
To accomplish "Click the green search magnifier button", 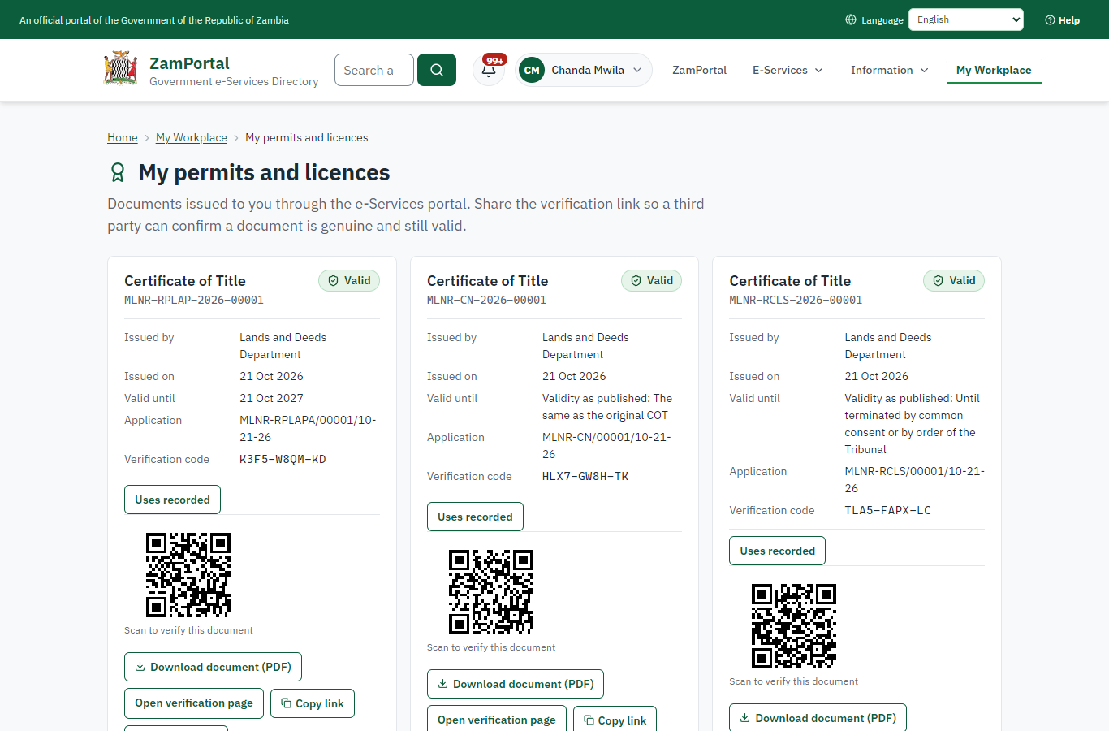I will (x=437, y=70).
